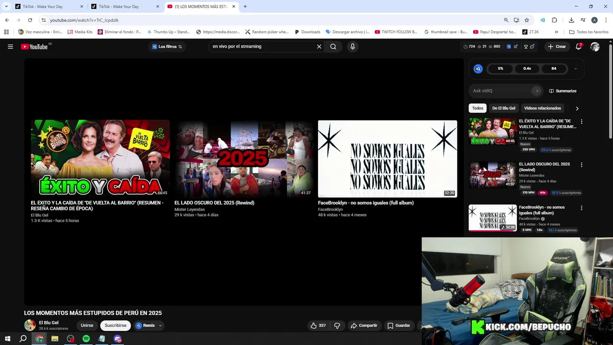Expand vidIQ score panel chevron
The height and width of the screenshot is (345, 613).
point(576,69)
